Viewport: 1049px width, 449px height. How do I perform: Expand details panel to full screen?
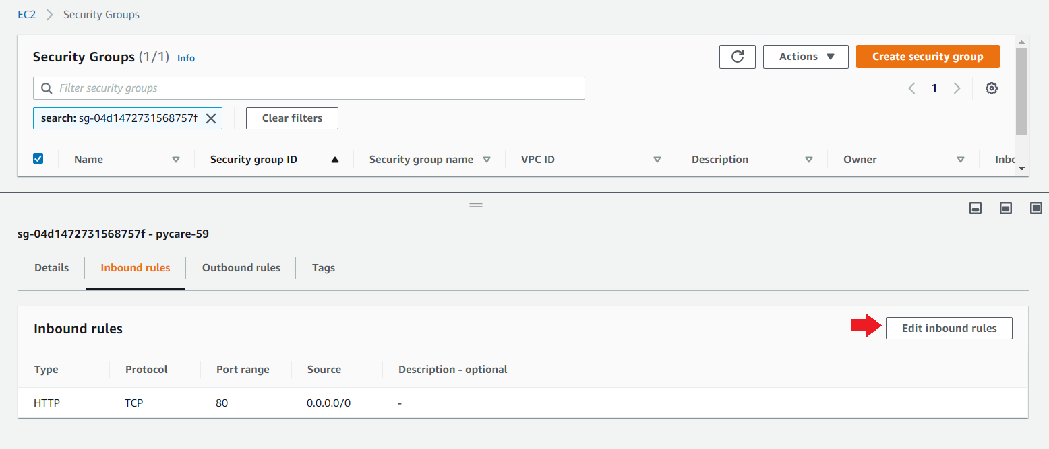tap(1036, 208)
